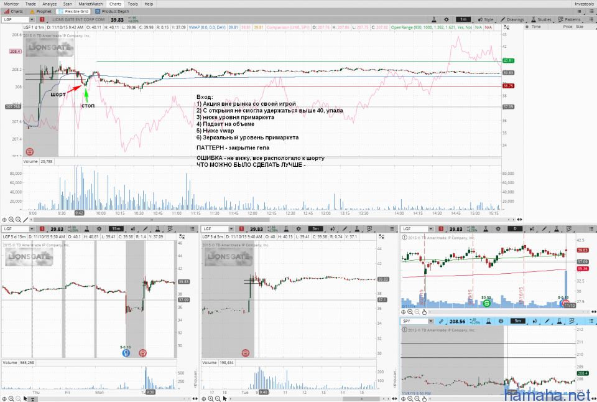597x402 pixels.
Task: Change the 15m timeframe selector
Action: click(116, 228)
